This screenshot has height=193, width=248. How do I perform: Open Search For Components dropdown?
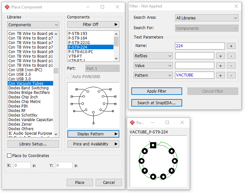[207, 28]
